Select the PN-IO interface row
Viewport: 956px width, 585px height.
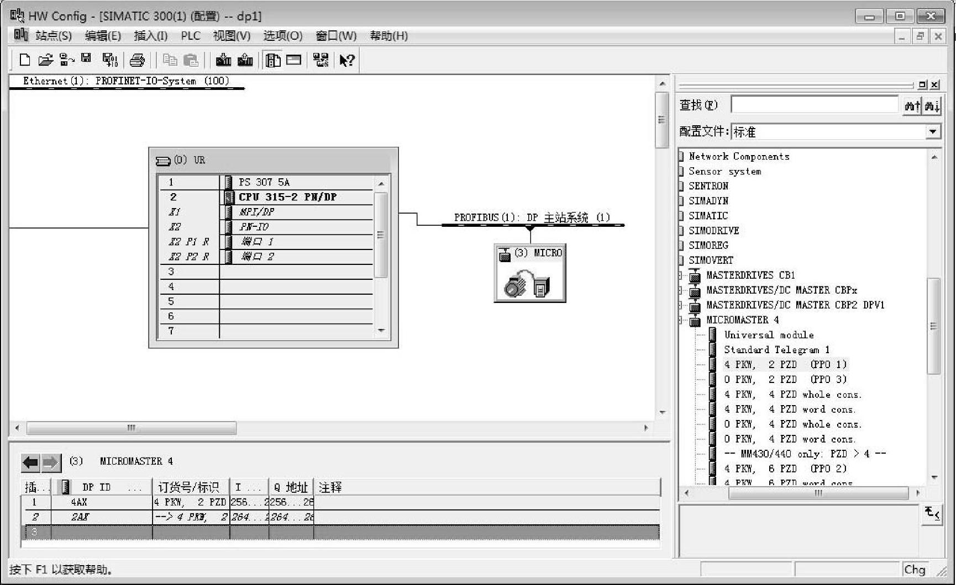[265, 227]
